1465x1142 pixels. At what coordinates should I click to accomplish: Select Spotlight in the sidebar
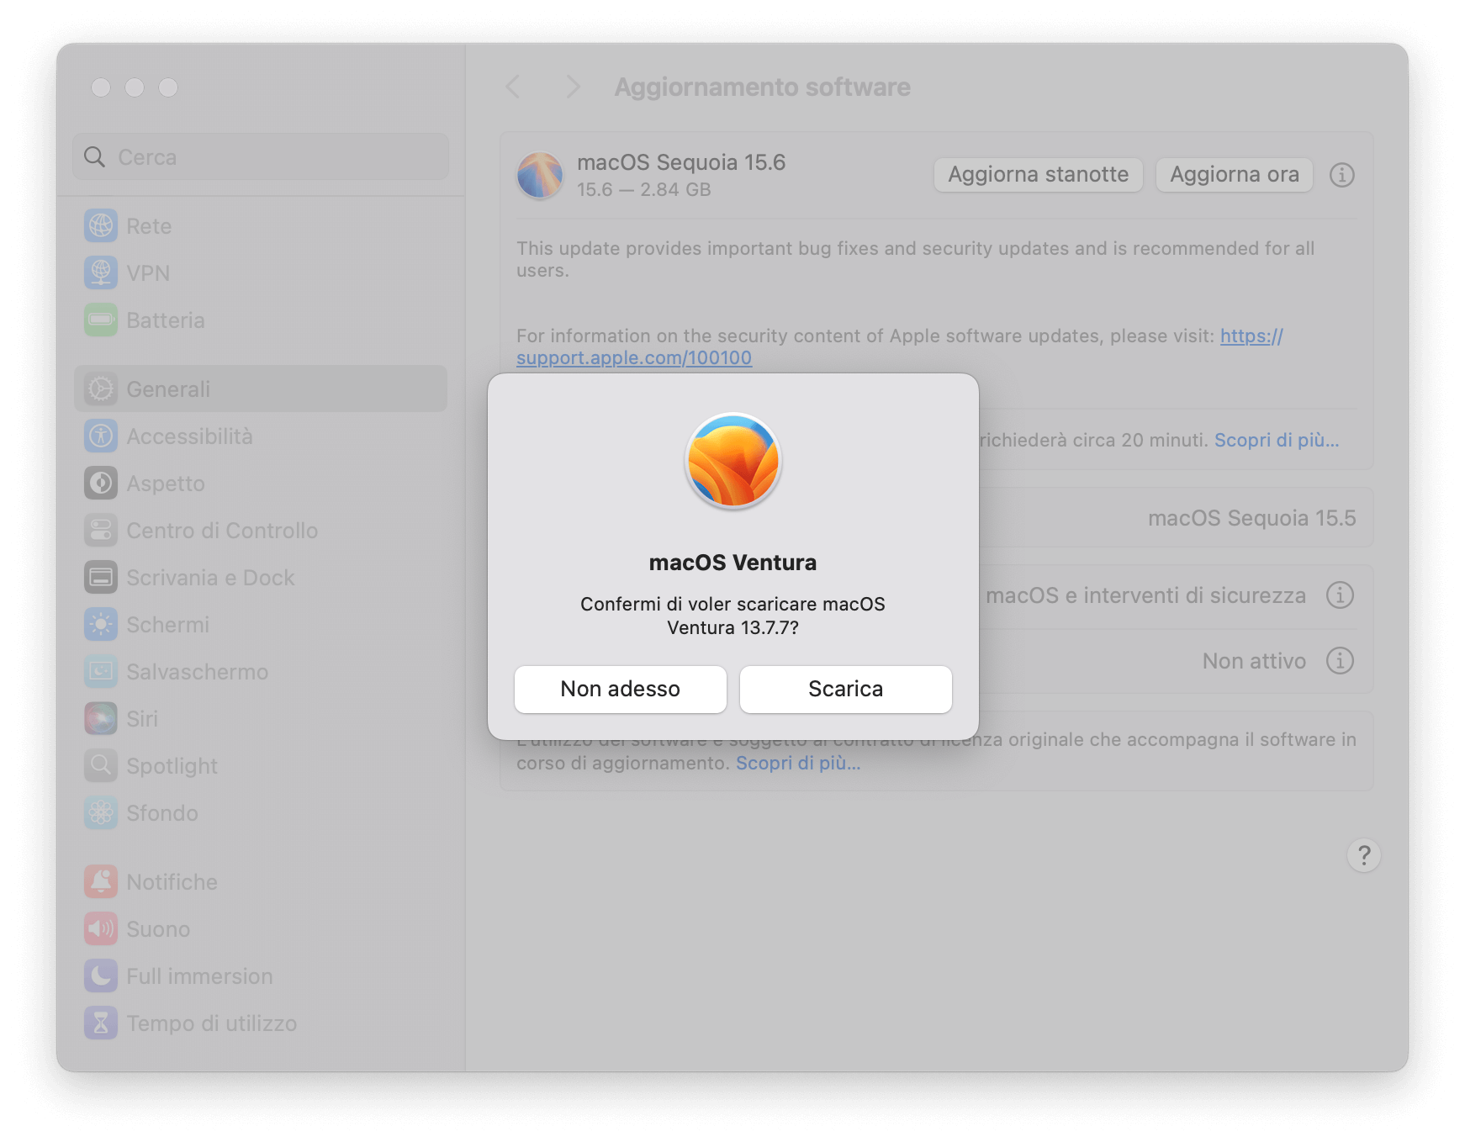pyautogui.click(x=261, y=766)
